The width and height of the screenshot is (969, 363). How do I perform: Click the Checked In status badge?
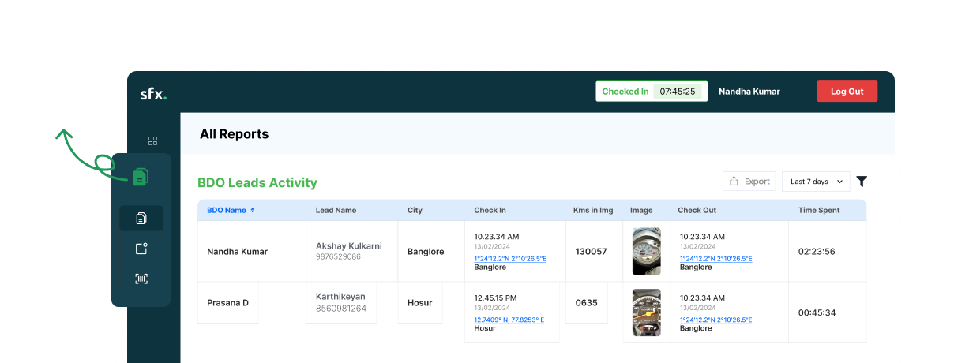pyautogui.click(x=652, y=92)
